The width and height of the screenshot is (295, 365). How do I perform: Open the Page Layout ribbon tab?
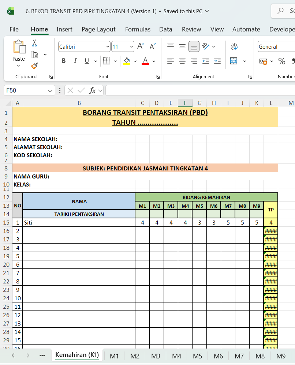tap(98, 29)
